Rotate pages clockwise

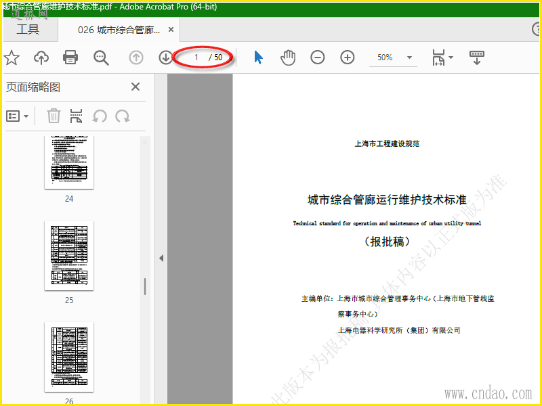pos(123,116)
